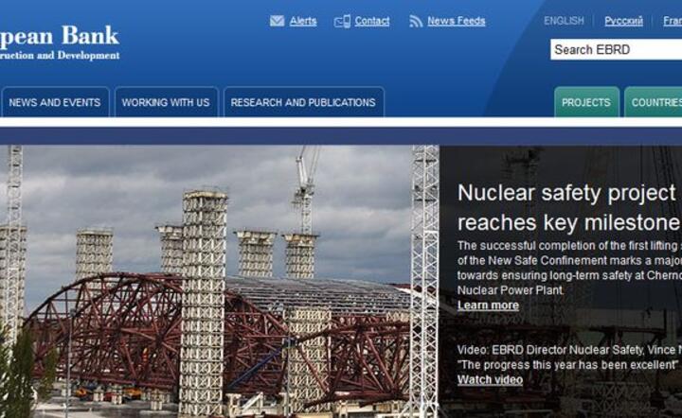682x418 pixels.
Task: Open the green Countries tab
Action: point(654,102)
